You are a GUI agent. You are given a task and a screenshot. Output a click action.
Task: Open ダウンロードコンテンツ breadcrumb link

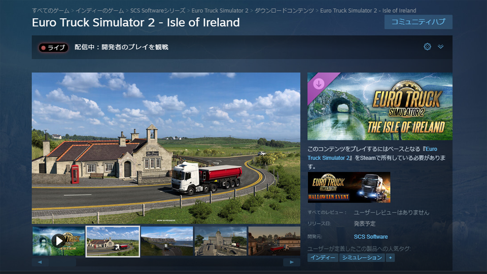pyautogui.click(x=284, y=11)
